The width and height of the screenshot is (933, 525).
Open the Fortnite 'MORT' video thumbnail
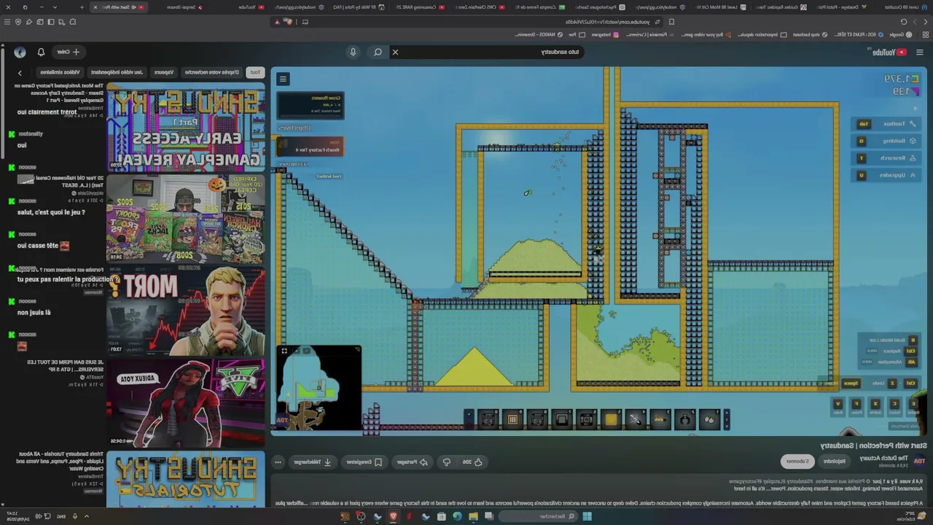pyautogui.click(x=186, y=311)
